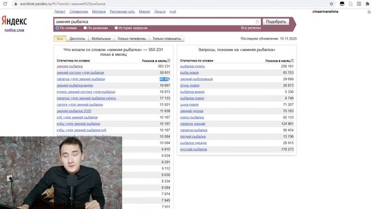
Task: Open 'рыбалка одежда' similar query link
Action: coord(193,143)
